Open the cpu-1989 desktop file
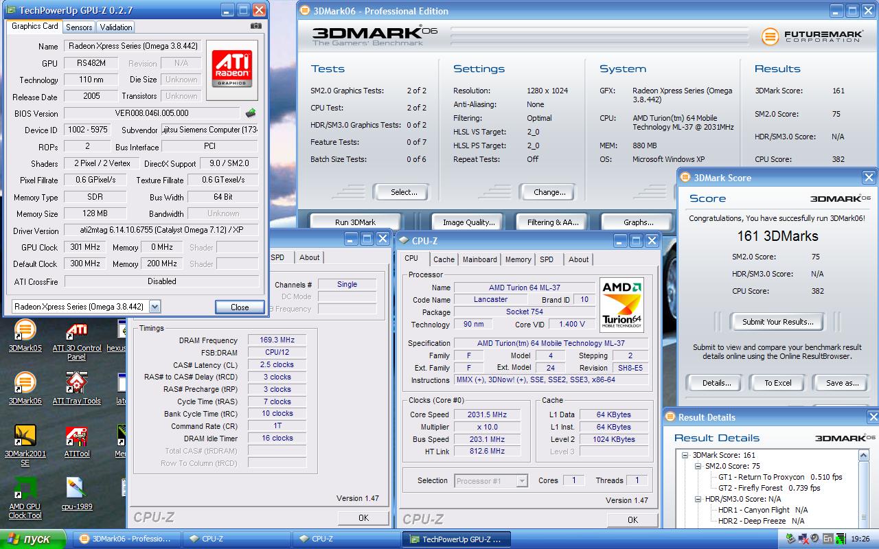The image size is (879, 549). pyautogui.click(x=77, y=494)
